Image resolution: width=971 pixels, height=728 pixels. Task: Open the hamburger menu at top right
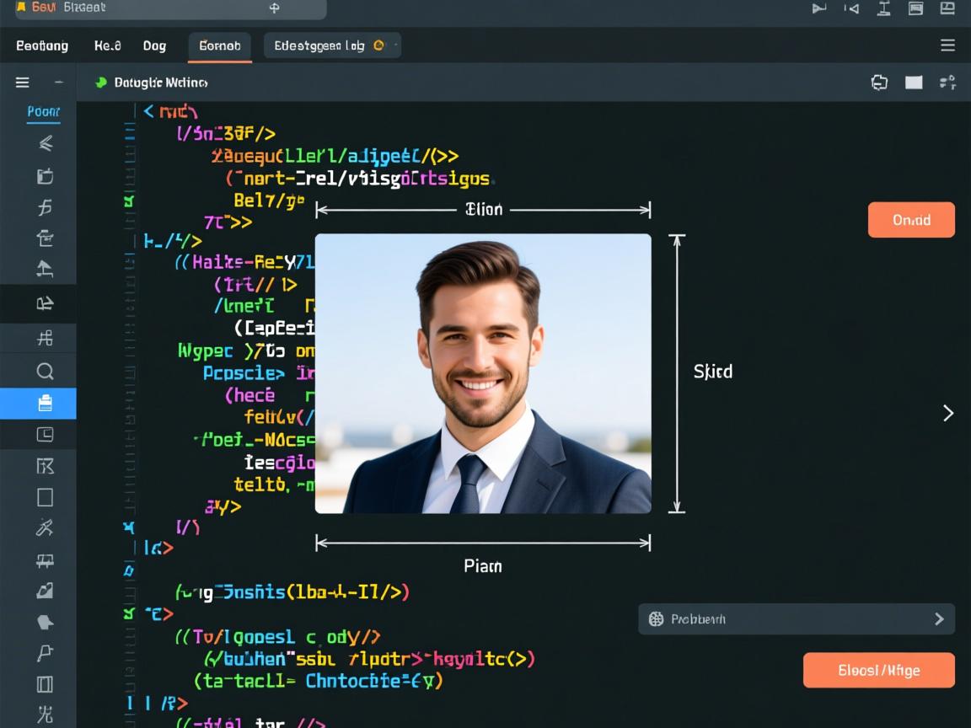947,45
